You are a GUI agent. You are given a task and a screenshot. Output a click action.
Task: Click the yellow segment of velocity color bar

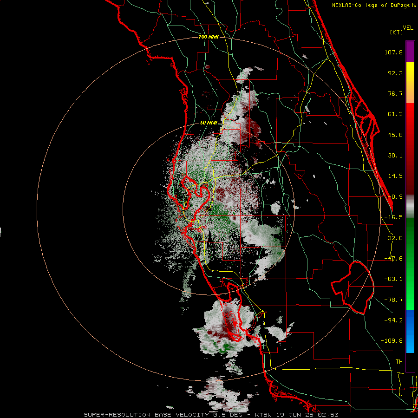point(410,83)
